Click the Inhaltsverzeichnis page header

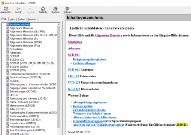[85, 18]
